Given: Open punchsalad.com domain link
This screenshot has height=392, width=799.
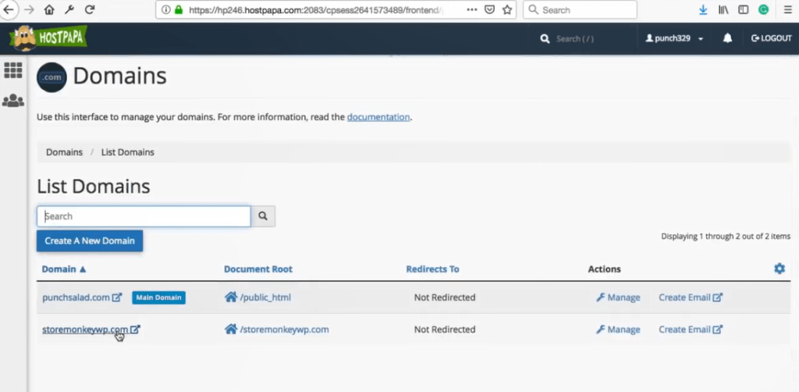Looking at the screenshot, I should point(76,298).
